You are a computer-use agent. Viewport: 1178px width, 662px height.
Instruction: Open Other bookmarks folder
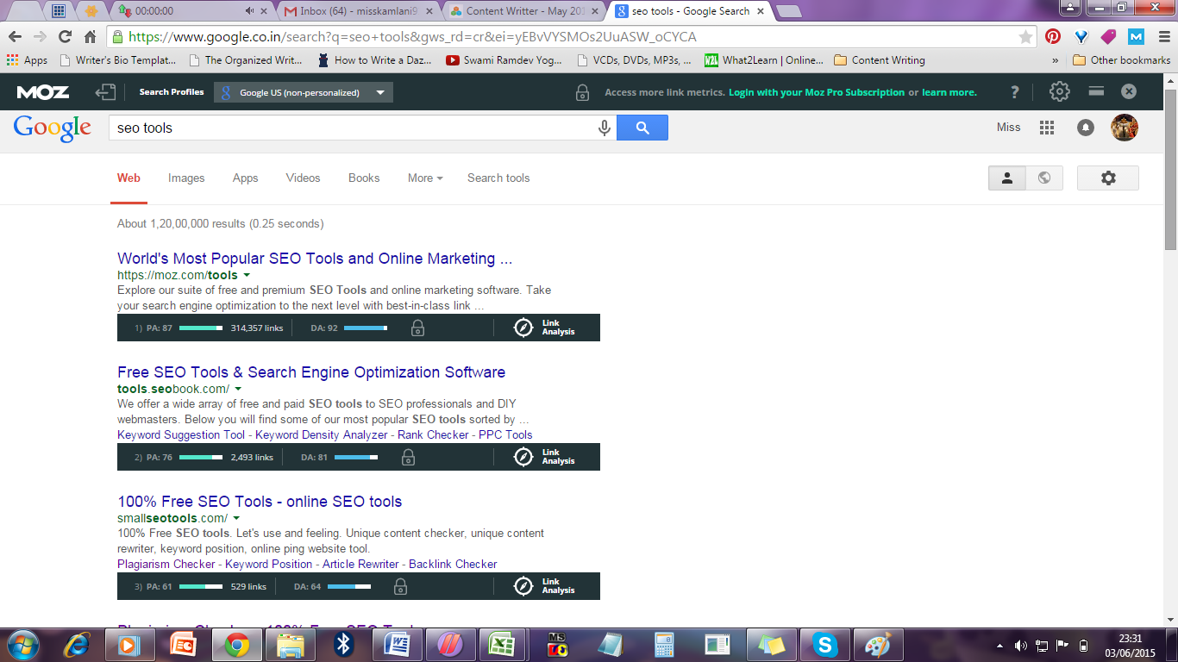pyautogui.click(x=1121, y=60)
